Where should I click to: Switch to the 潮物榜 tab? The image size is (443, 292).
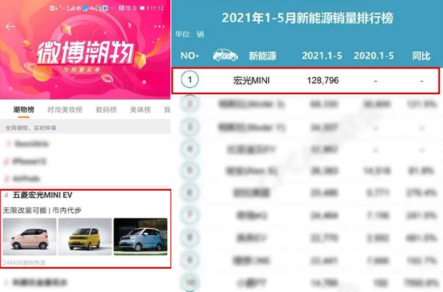(x=24, y=109)
